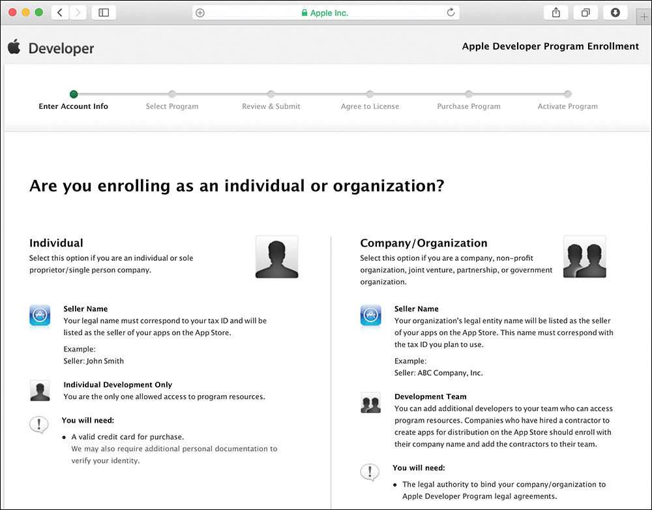The width and height of the screenshot is (652, 510).
Task: Click the Apple Inc. address field
Action: point(325,12)
